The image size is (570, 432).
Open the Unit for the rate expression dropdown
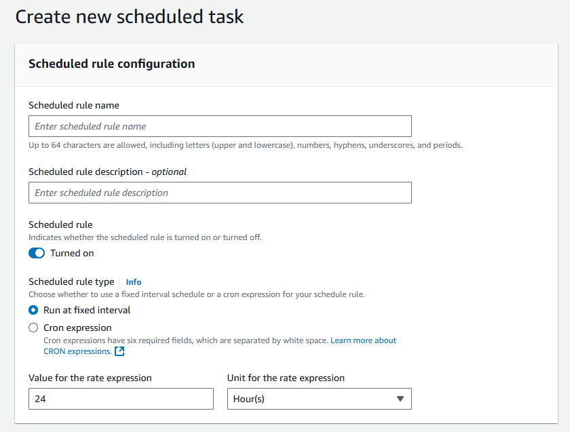[320, 399]
